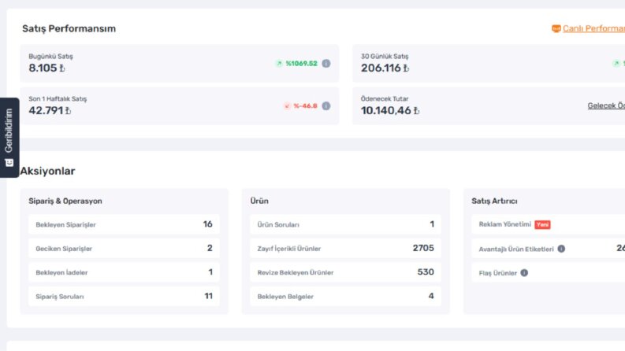625x351 pixels.
Task: Click the Ödenecek Tutar value 10.140,46
Action: click(390, 110)
